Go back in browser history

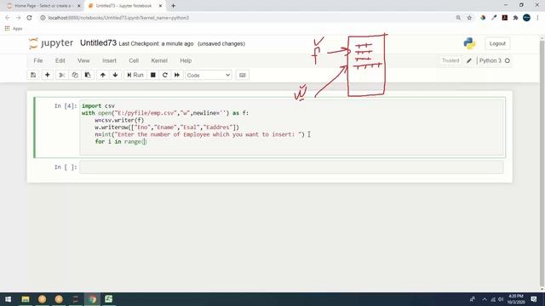pyautogui.click(x=8, y=18)
